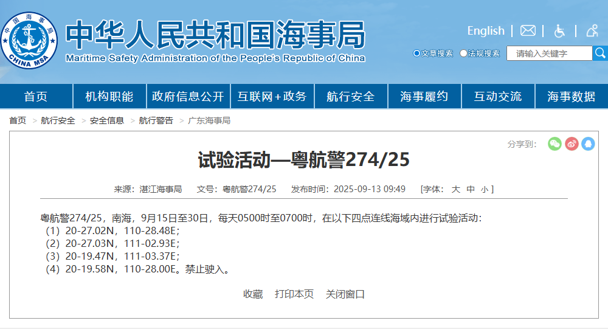Select the 文章搜索 radio button
Screen dimensions: 608x329
tap(416, 54)
